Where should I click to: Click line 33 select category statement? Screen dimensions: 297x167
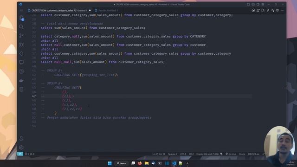point(123,36)
